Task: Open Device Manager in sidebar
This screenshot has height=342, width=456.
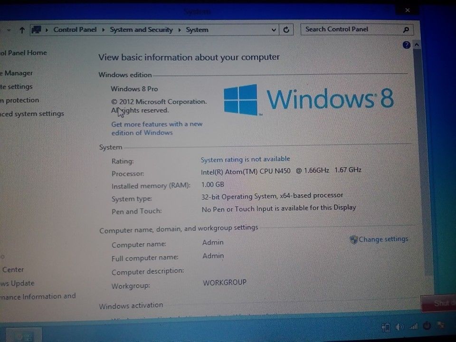Action: tap(16, 73)
